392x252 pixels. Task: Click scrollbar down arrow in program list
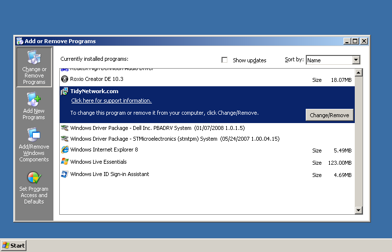click(x=359, y=210)
